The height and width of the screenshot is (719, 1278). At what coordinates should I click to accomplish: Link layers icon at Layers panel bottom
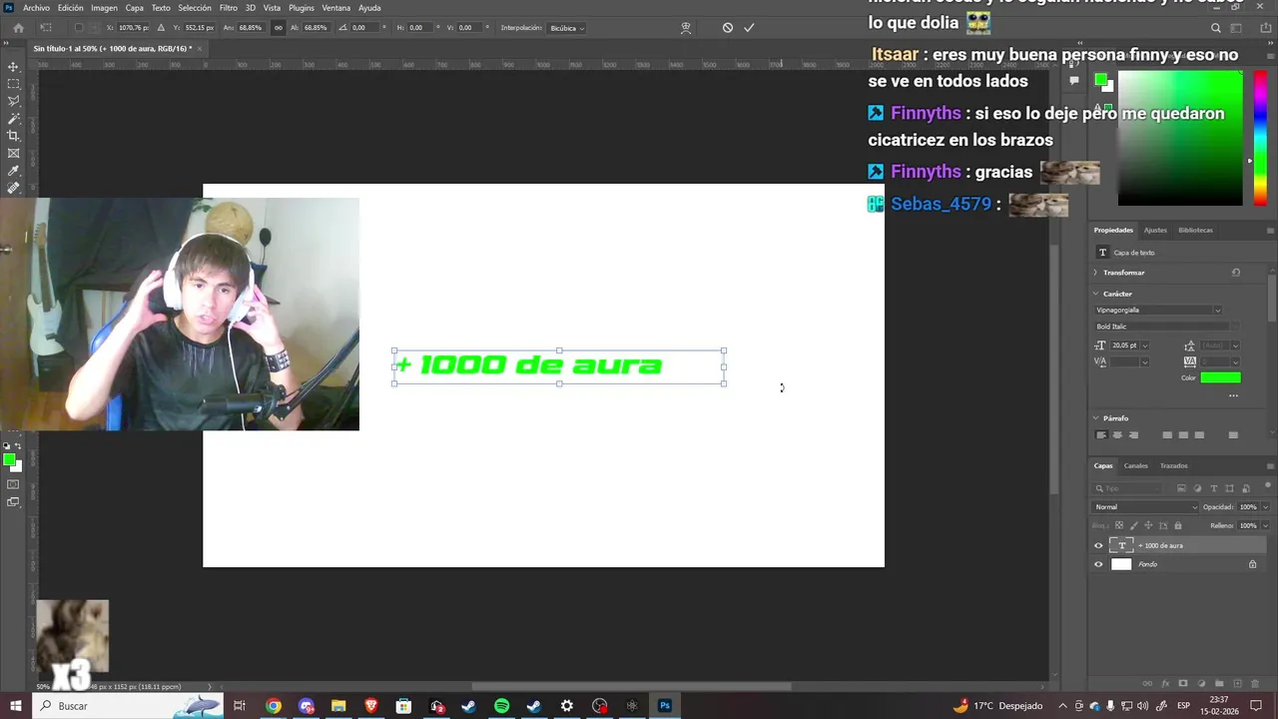[1147, 684]
